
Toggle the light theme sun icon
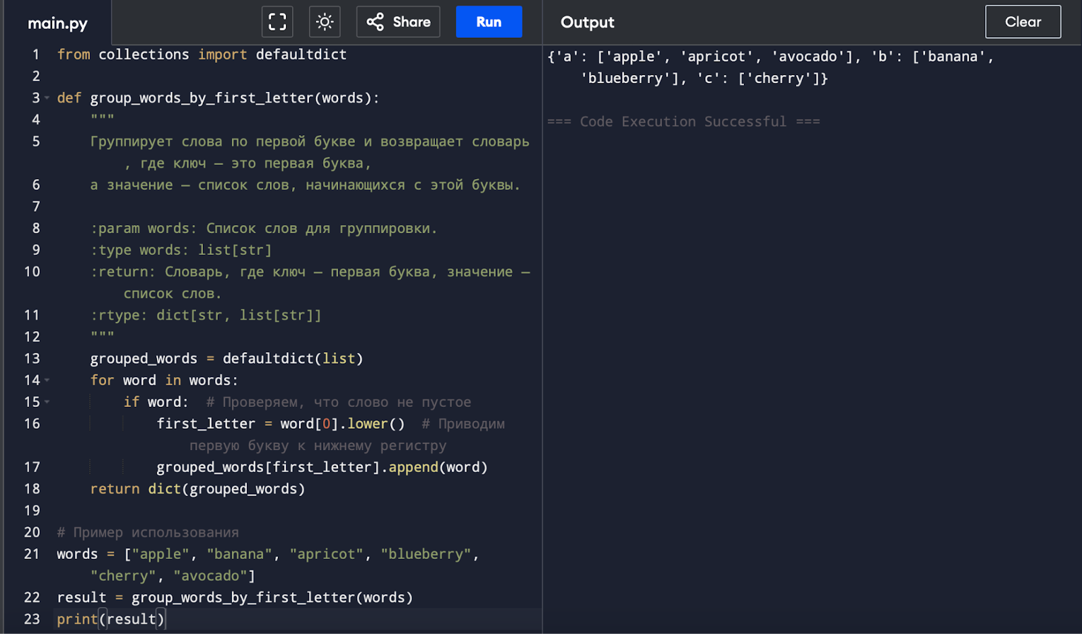325,22
